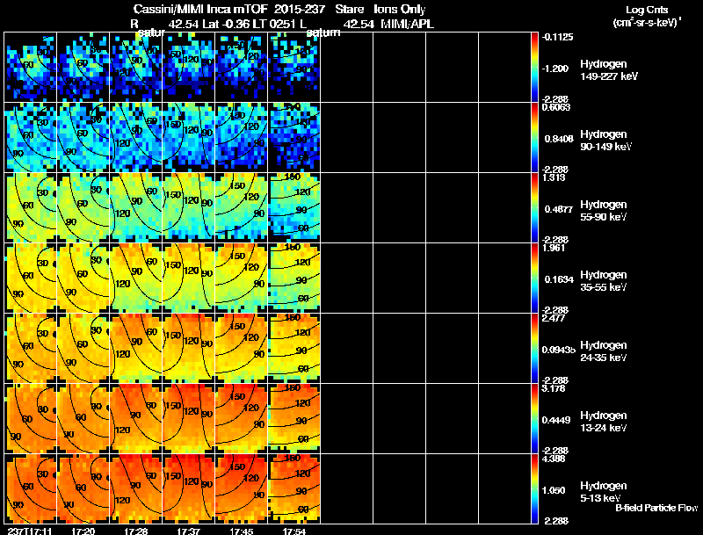Select the 24-35 keV panel at 17:20

point(83,349)
